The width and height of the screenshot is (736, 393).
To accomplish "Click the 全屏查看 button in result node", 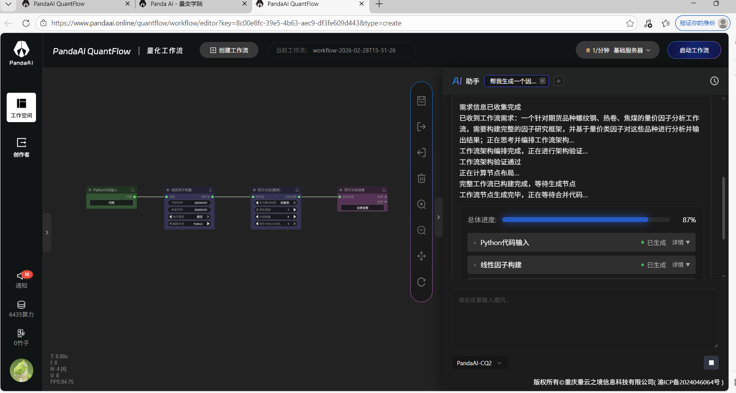I will coord(363,207).
